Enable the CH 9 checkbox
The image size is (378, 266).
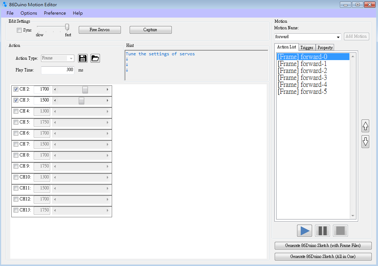click(16, 166)
